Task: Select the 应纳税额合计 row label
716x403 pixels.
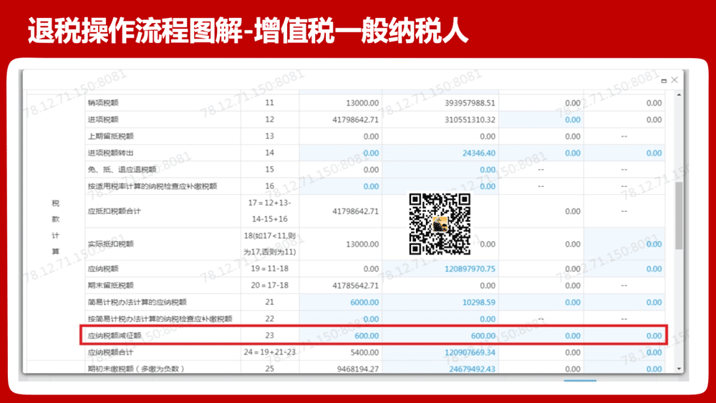Action: tap(110, 352)
